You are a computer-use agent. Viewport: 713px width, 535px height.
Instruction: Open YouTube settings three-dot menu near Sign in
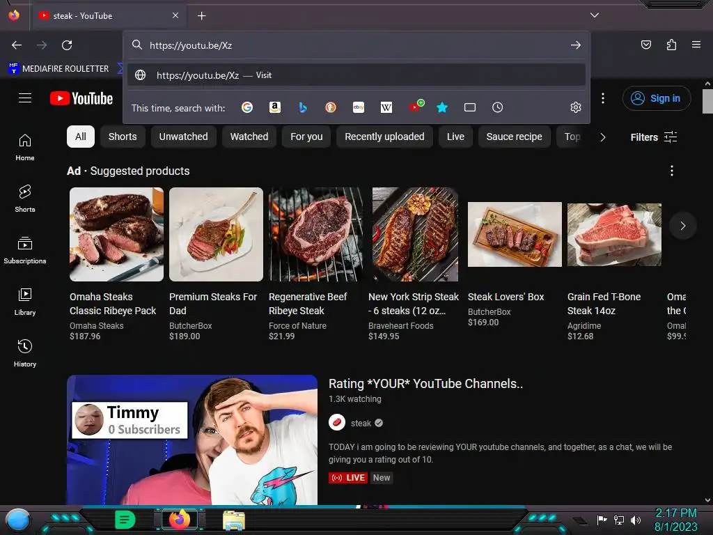point(603,98)
